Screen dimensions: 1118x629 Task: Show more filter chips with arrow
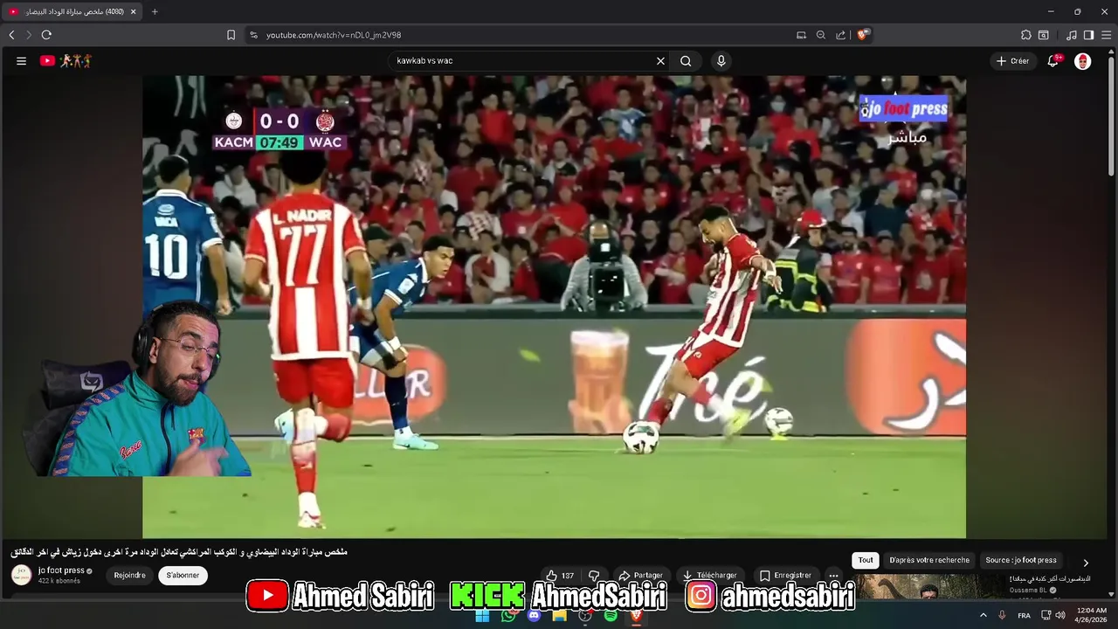1086,563
